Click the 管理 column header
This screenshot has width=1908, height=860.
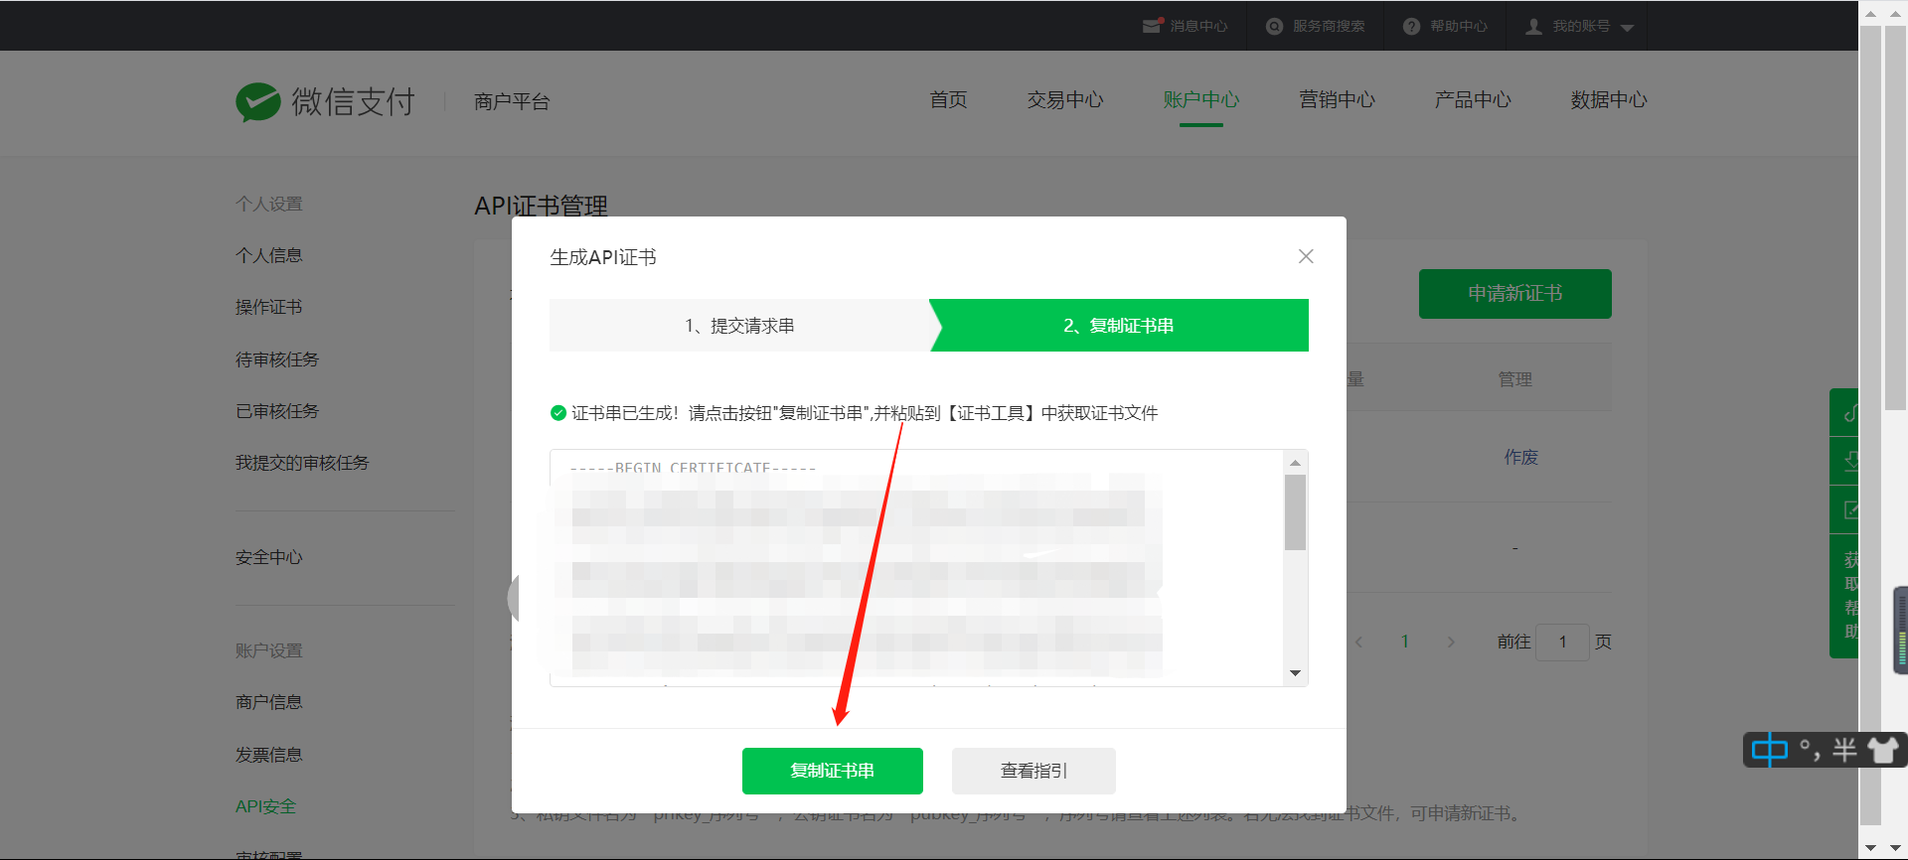pos(1515,379)
